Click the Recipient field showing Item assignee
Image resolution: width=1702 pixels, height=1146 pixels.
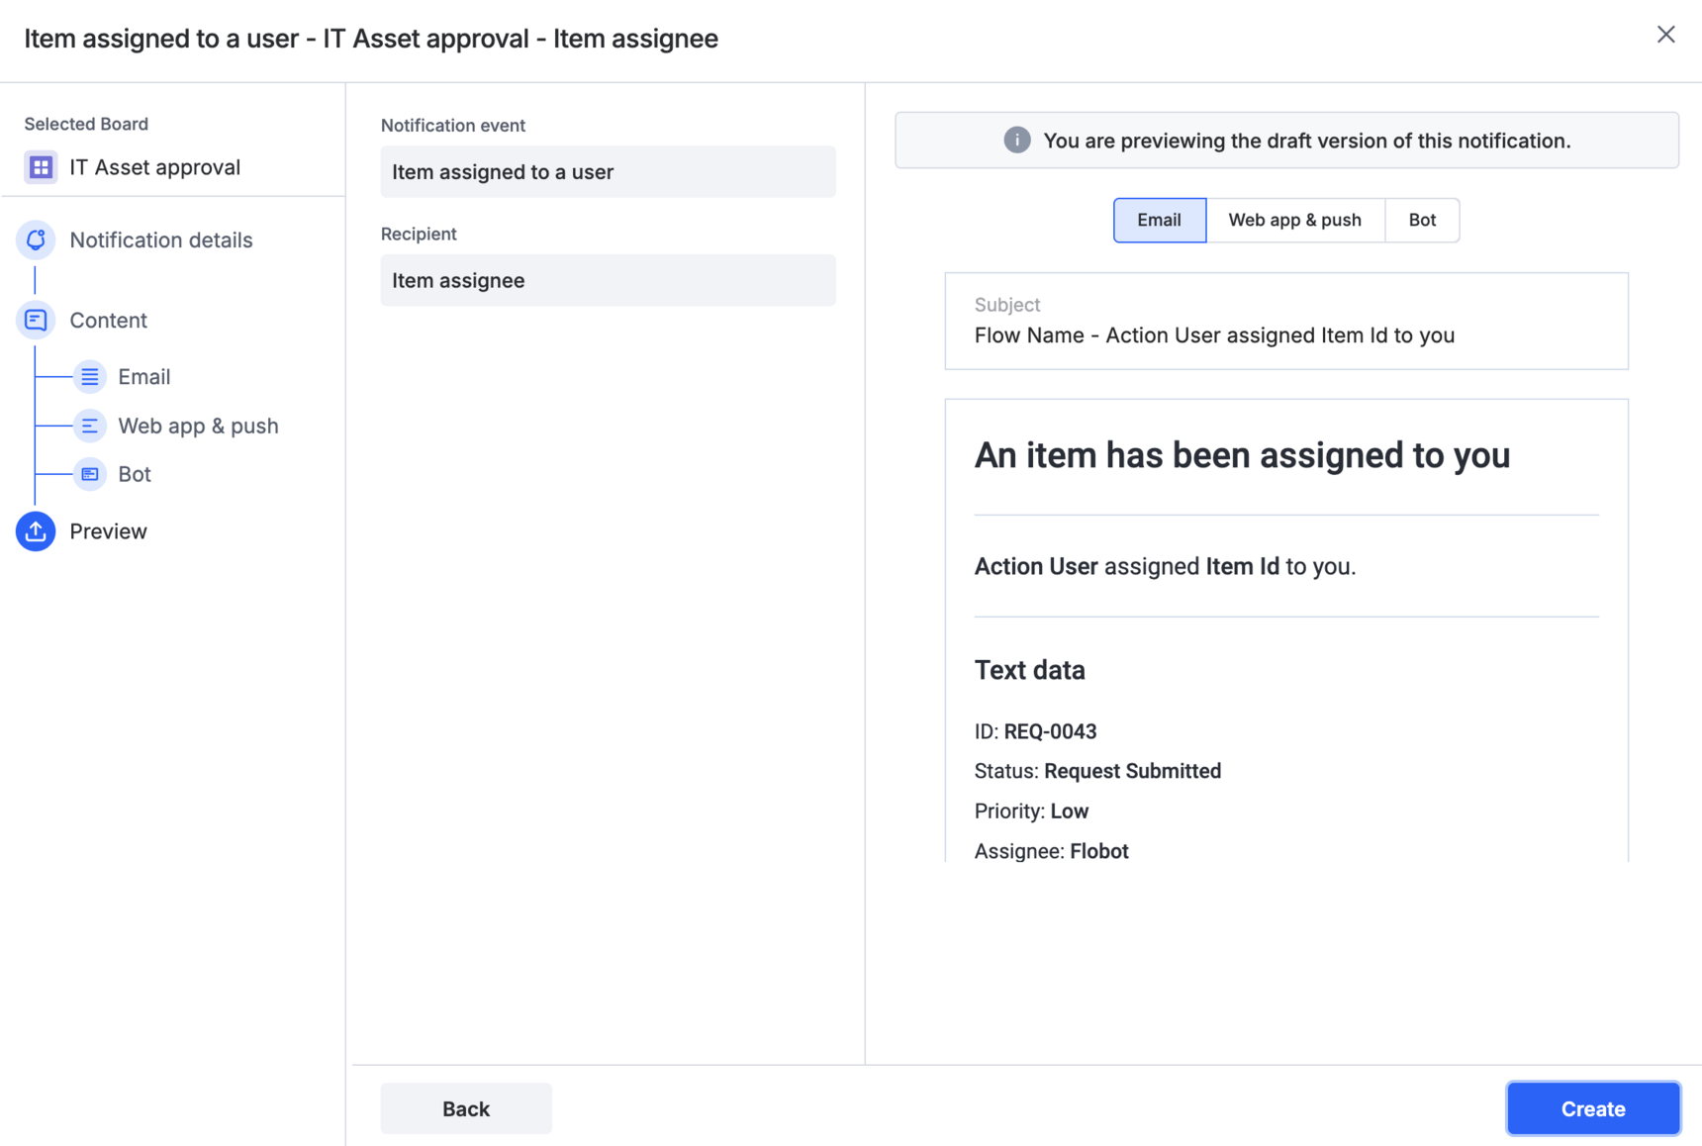pos(608,280)
